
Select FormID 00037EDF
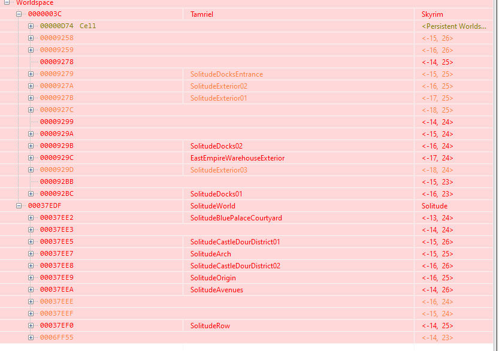[45, 206]
